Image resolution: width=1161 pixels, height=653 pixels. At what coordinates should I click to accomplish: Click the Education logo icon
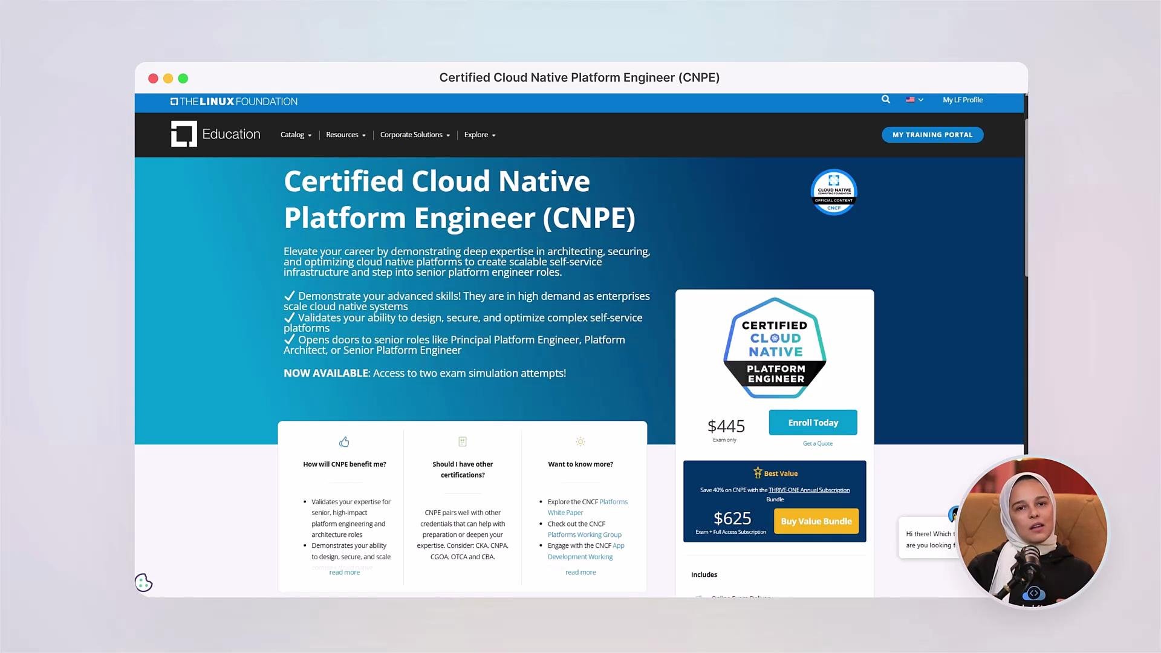tap(184, 134)
